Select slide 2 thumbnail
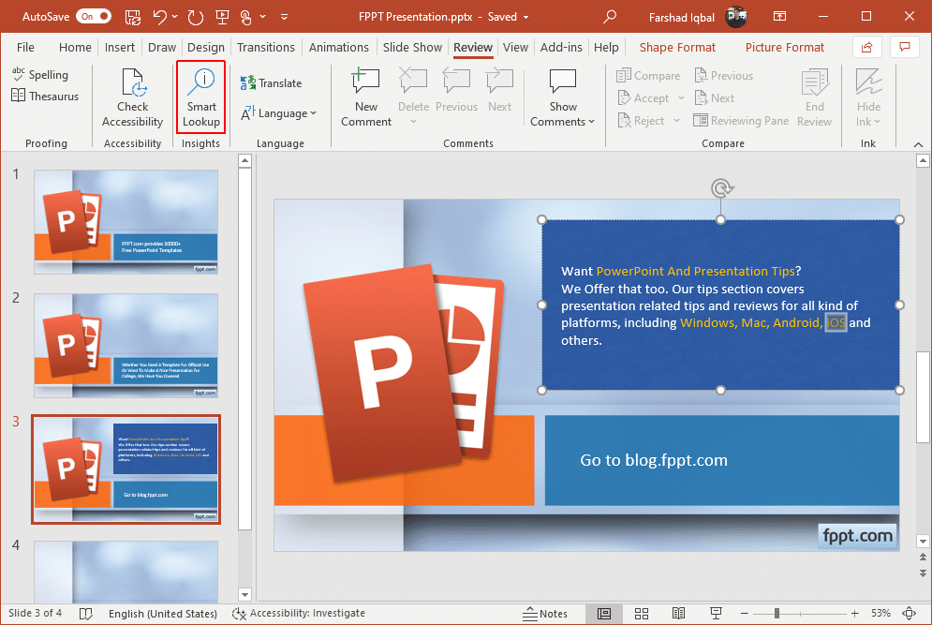 pyautogui.click(x=126, y=346)
